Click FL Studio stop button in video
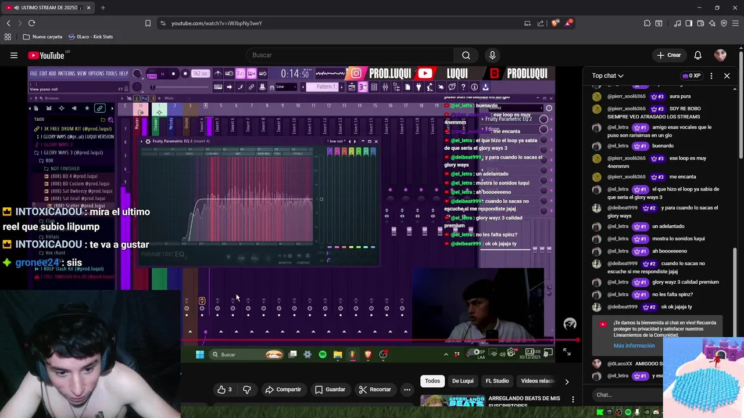 (x=173, y=74)
